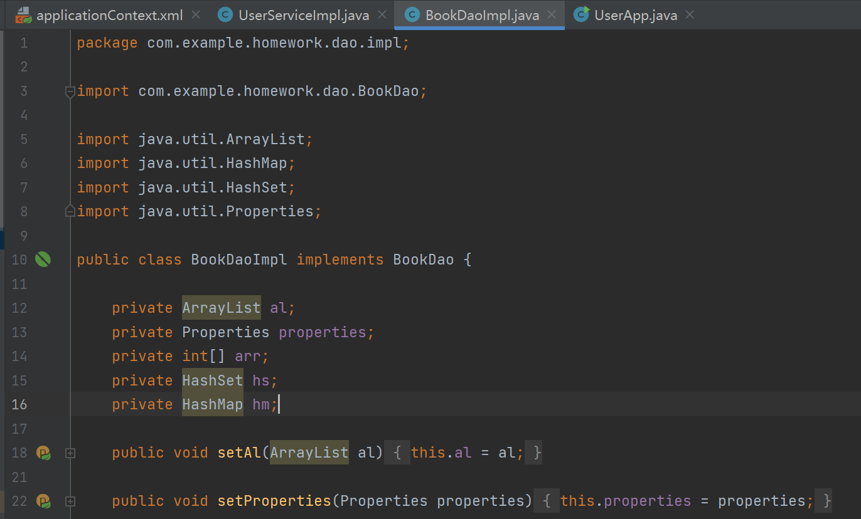Click this.properties in the setProperties body
The width and height of the screenshot is (861, 519).
pos(626,501)
